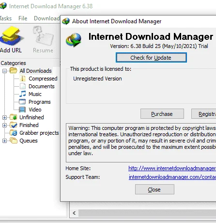Image resolution: width=216 pixels, height=223 pixels.
Task: Select the Music category note icon
Action: pyautogui.click(x=23, y=94)
